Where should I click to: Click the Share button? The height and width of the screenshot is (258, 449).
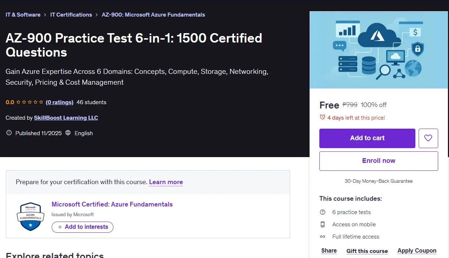329,251
